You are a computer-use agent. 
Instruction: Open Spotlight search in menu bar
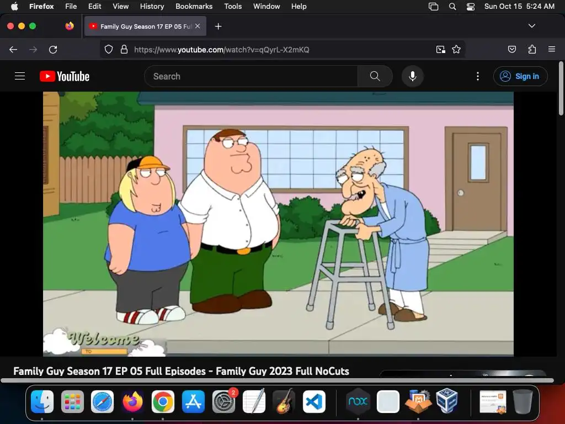coord(452,7)
